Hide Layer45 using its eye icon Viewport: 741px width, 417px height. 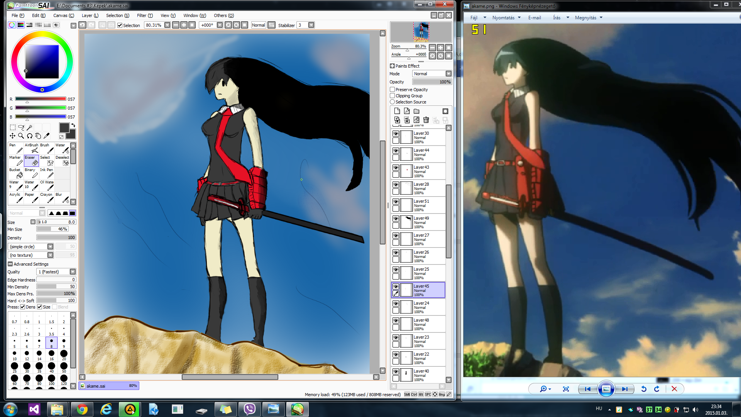(396, 286)
